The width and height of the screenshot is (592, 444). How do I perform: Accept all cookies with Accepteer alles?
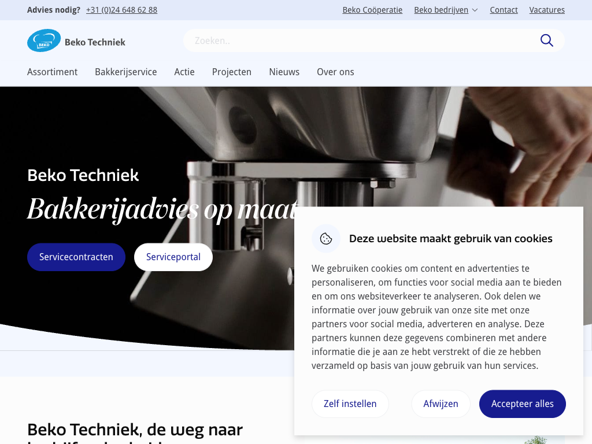522,404
